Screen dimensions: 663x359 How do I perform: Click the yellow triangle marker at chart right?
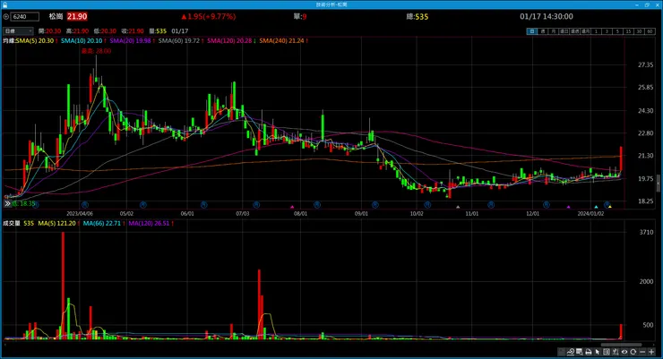610,207
